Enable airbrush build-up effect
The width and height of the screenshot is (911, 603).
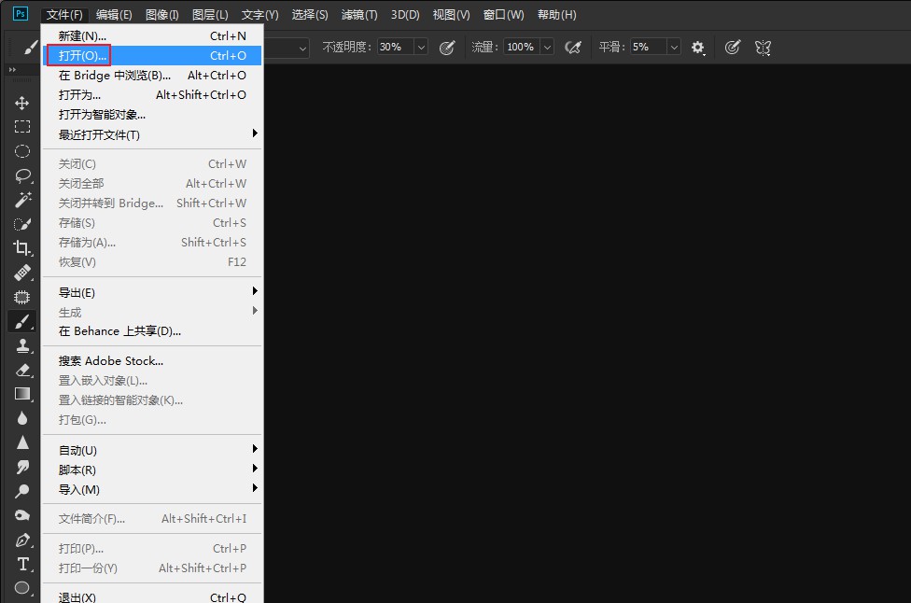point(574,47)
